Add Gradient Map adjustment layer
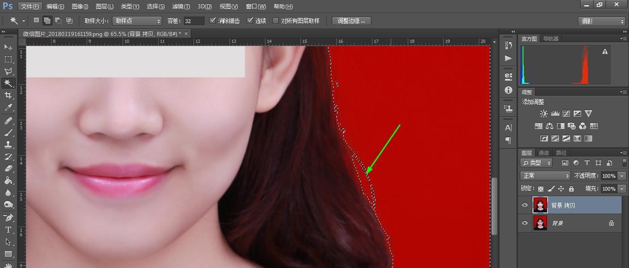Image resolution: width=629 pixels, height=268 pixels. pyautogui.click(x=588, y=139)
